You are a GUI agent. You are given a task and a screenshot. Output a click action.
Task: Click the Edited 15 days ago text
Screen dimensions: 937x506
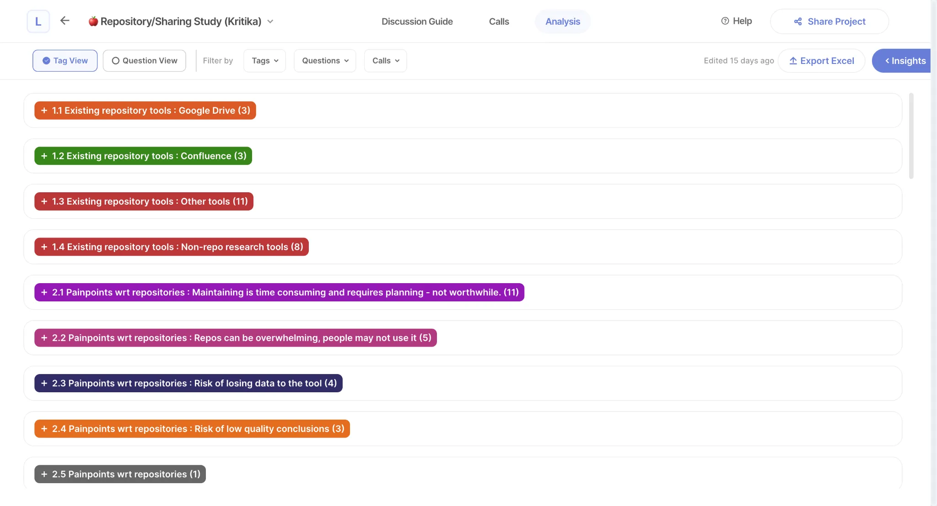click(739, 61)
